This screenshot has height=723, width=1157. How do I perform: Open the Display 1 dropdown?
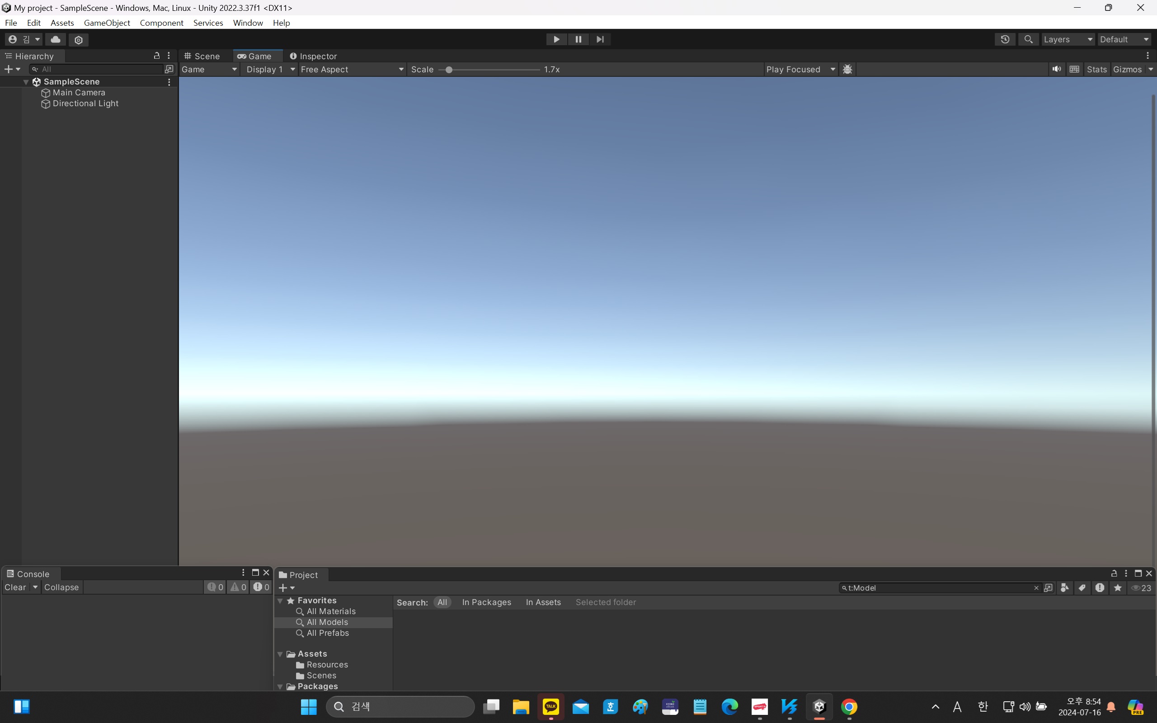pyautogui.click(x=269, y=69)
